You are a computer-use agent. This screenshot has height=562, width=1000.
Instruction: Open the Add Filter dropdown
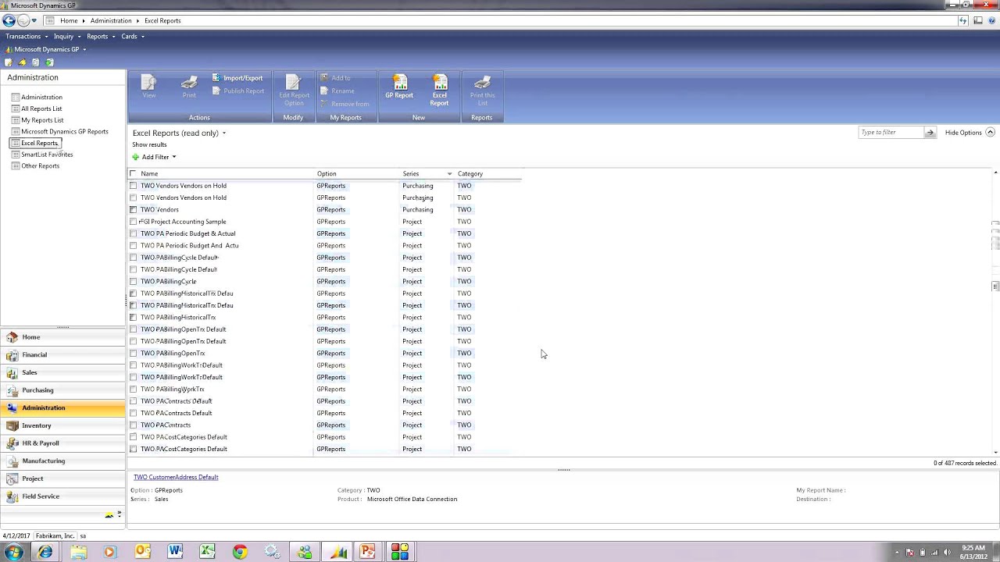tap(154, 157)
